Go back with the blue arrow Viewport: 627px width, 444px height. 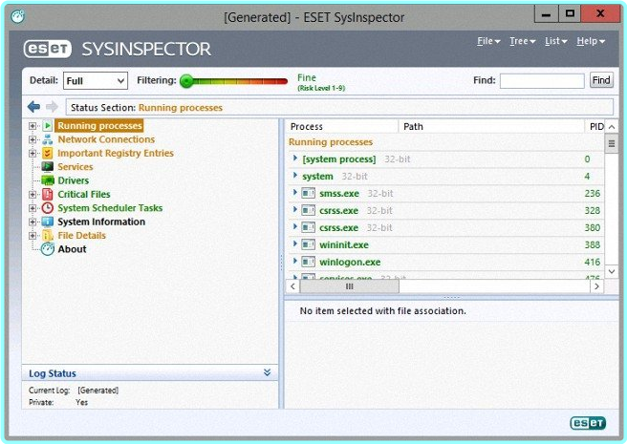point(33,107)
